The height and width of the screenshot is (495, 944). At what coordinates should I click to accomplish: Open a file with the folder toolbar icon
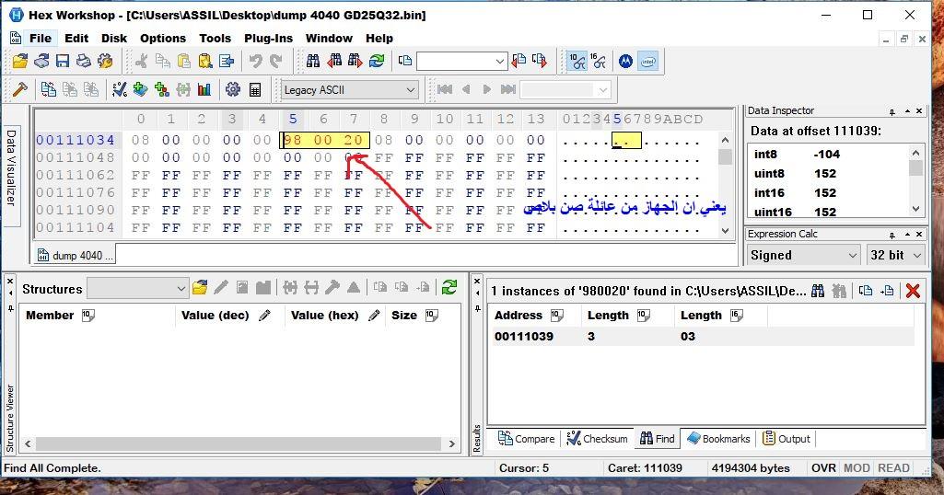click(20, 61)
